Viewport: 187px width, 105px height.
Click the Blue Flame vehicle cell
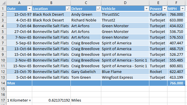click(x=125, y=72)
